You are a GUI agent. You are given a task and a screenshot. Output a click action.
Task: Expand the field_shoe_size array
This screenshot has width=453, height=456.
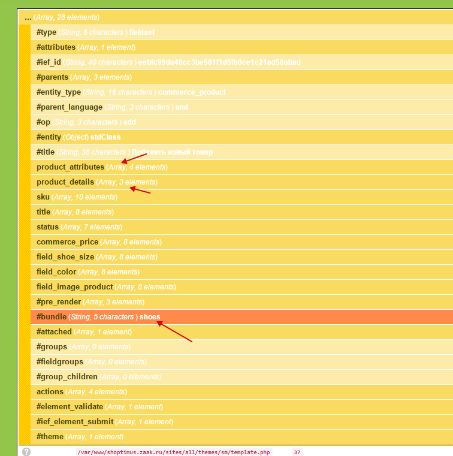point(66,257)
